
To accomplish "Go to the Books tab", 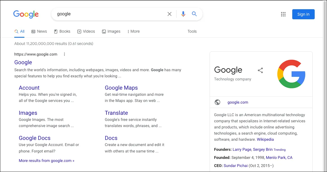I will [62, 31].
